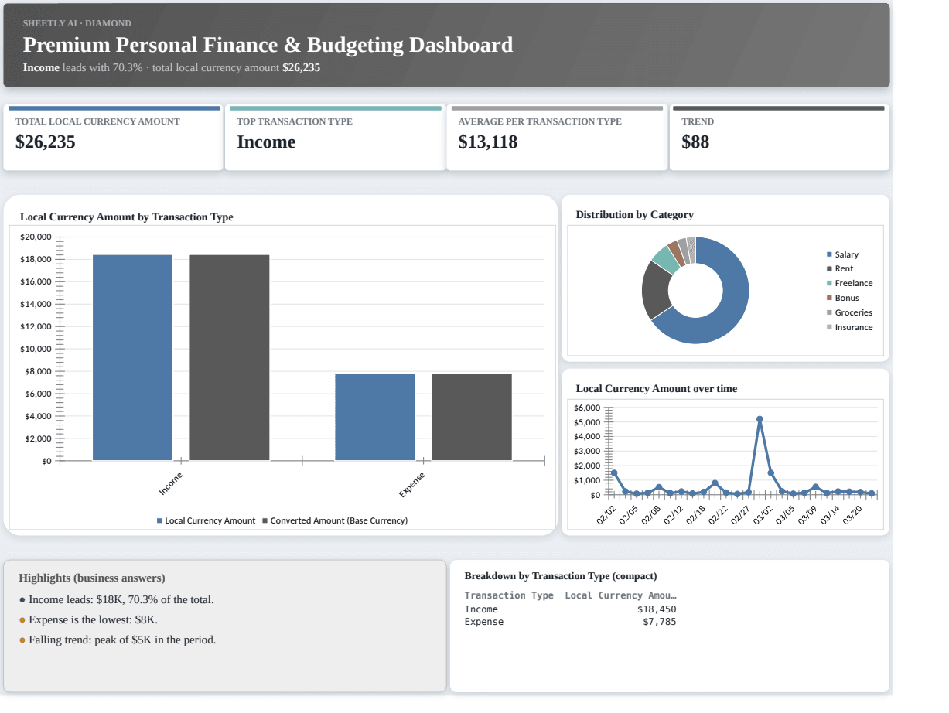Screen dimensions: 949x713
Task: Click the Distribution by Category chart title
Action: tap(635, 214)
